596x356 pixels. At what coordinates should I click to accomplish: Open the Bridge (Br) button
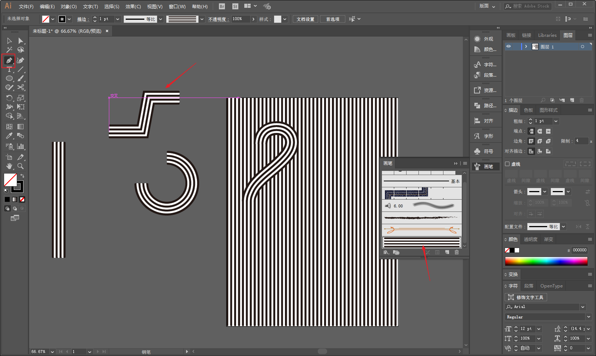point(222,6)
